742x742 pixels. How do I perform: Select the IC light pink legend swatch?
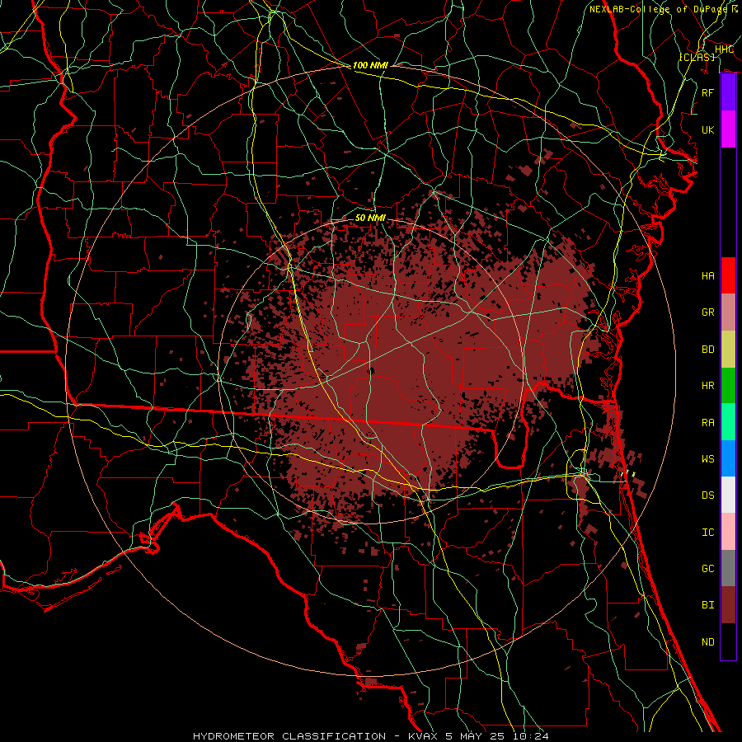point(728,532)
